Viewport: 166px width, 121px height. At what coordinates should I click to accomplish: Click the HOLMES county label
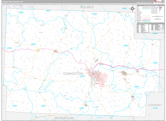[x=87, y=7]
